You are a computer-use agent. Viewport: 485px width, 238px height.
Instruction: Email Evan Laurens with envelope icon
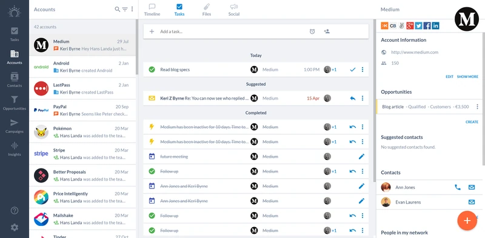pos(472,202)
